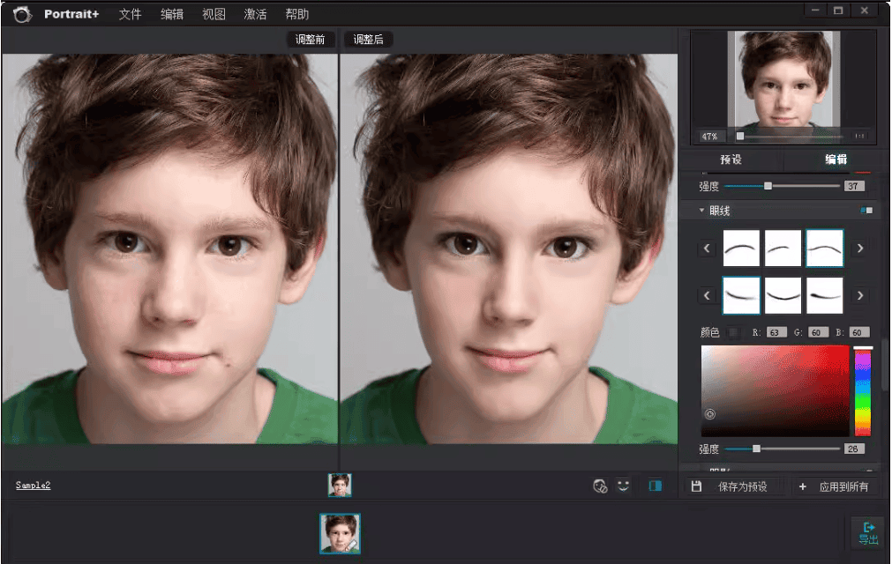The image size is (892, 564).
Task: Collapse the 眼线 section triangle
Action: [x=702, y=211]
